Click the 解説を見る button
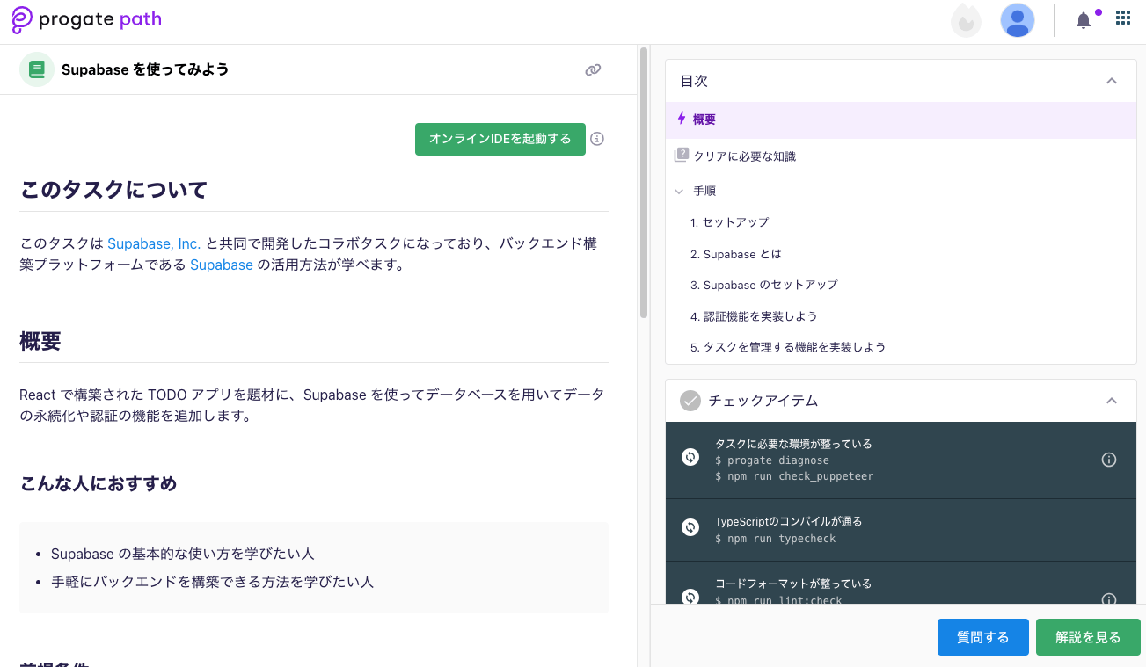The height and width of the screenshot is (667, 1146). (1088, 637)
